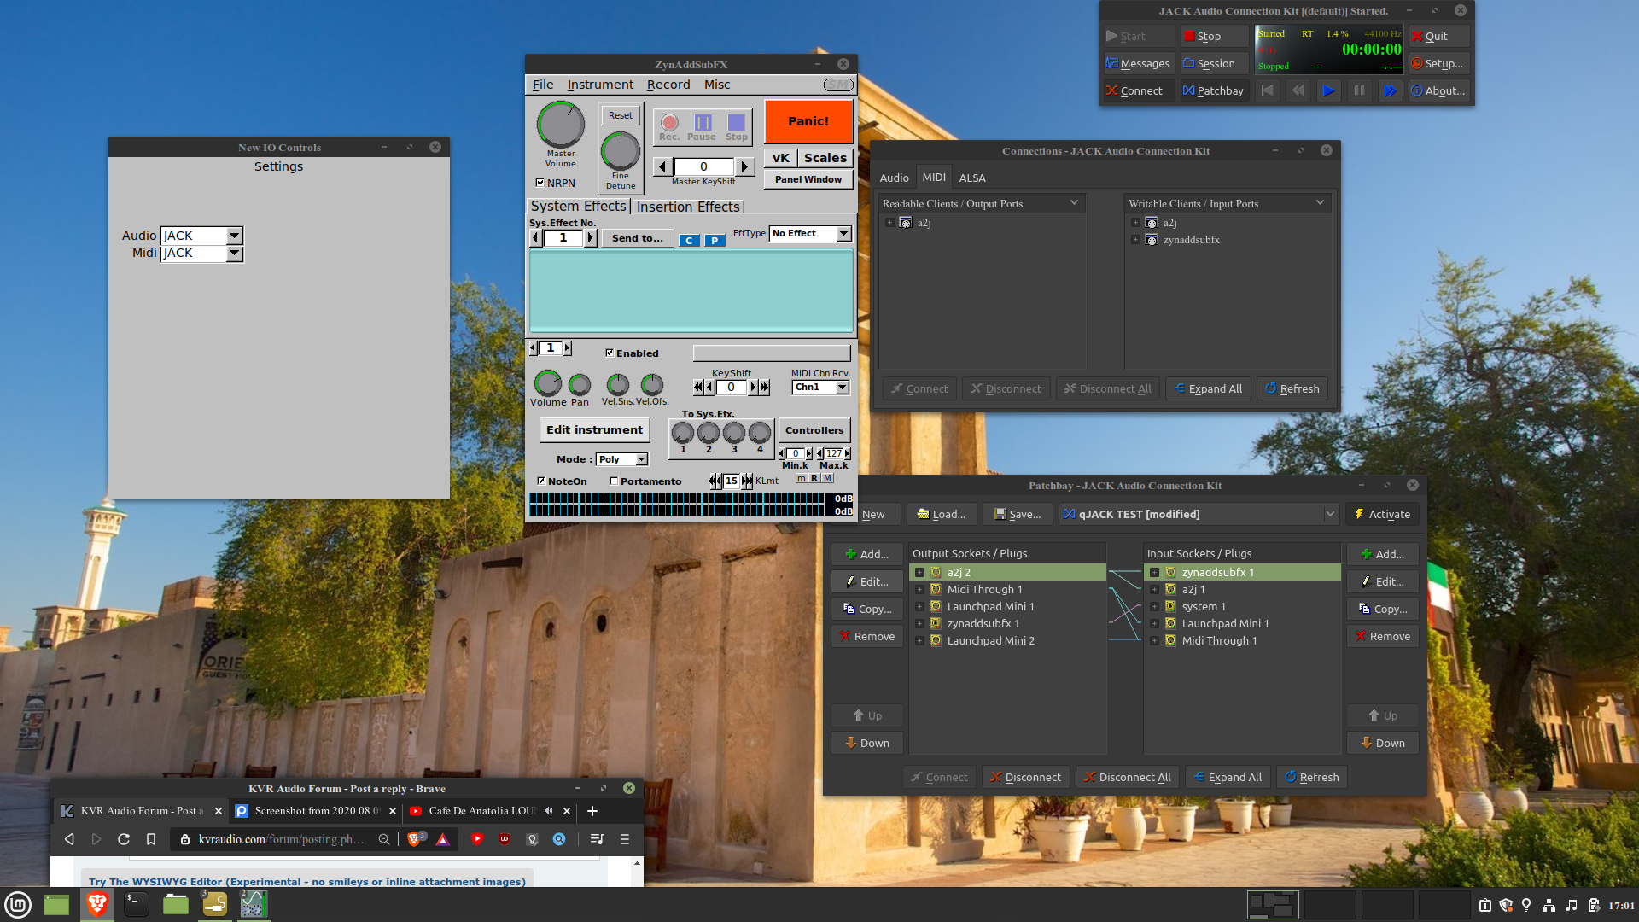This screenshot has height=922, width=1639.
Task: Click Expand All in the Connections window
Action: click(x=1208, y=388)
